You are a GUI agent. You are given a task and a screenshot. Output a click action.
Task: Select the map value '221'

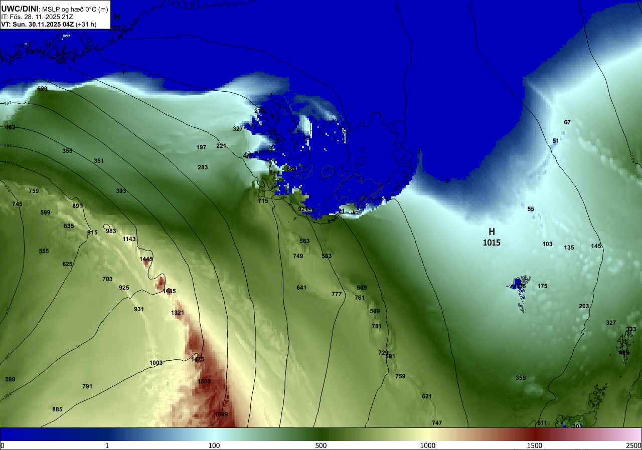221,146
